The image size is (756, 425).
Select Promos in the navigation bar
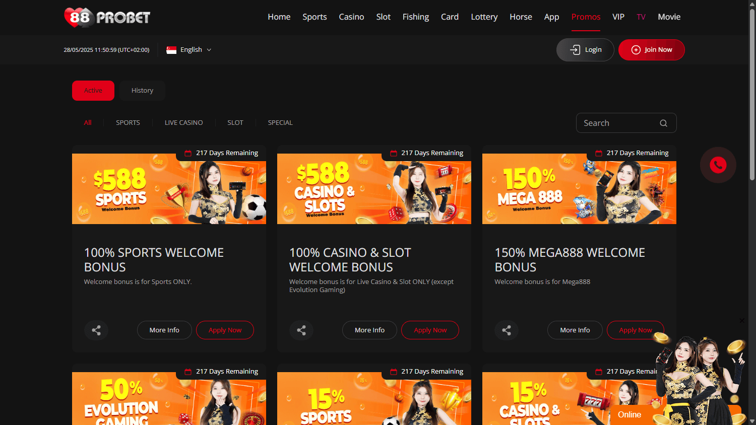coord(586,17)
